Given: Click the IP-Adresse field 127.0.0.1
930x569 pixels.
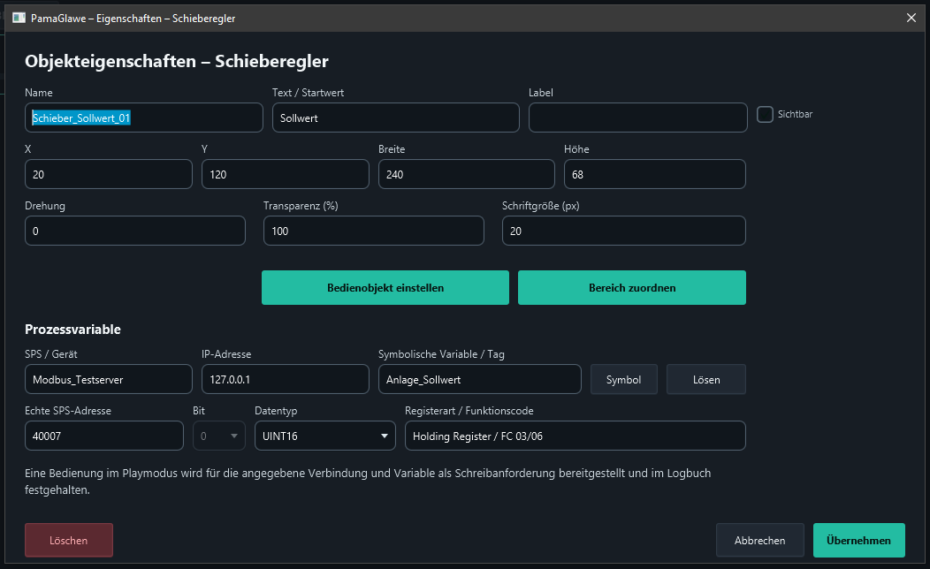Looking at the screenshot, I should [286, 379].
